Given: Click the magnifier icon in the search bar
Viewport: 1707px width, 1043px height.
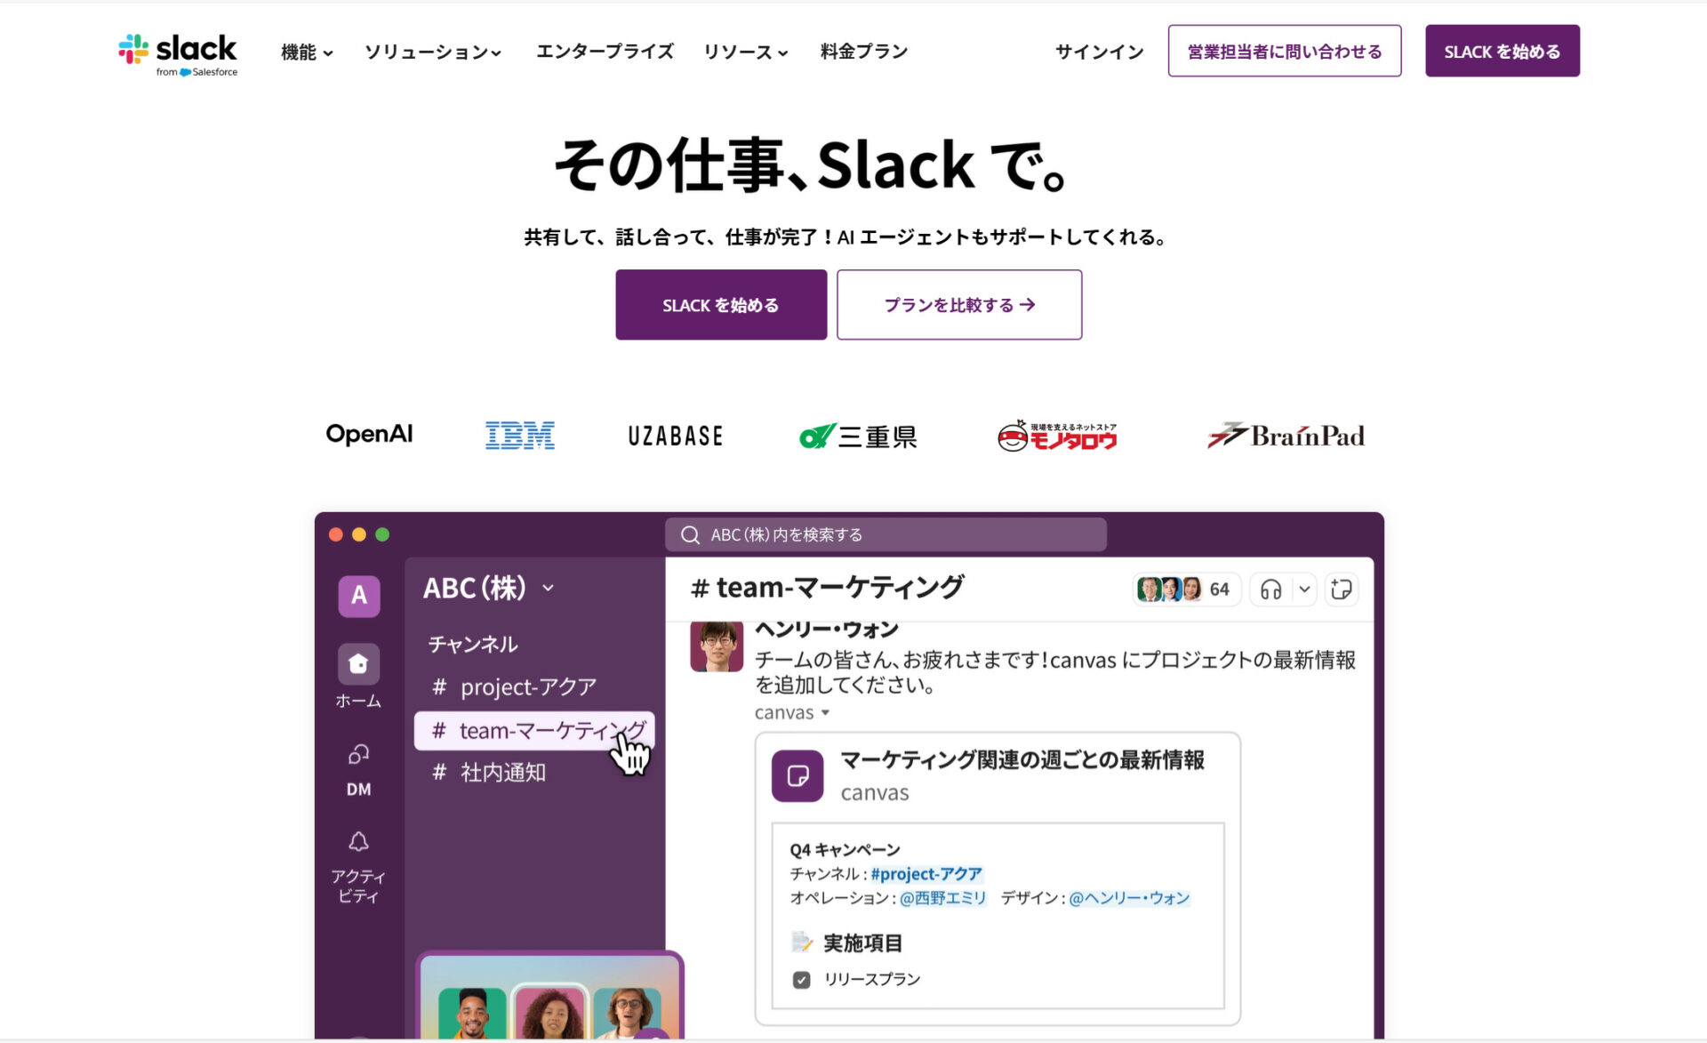Looking at the screenshot, I should pos(690,534).
